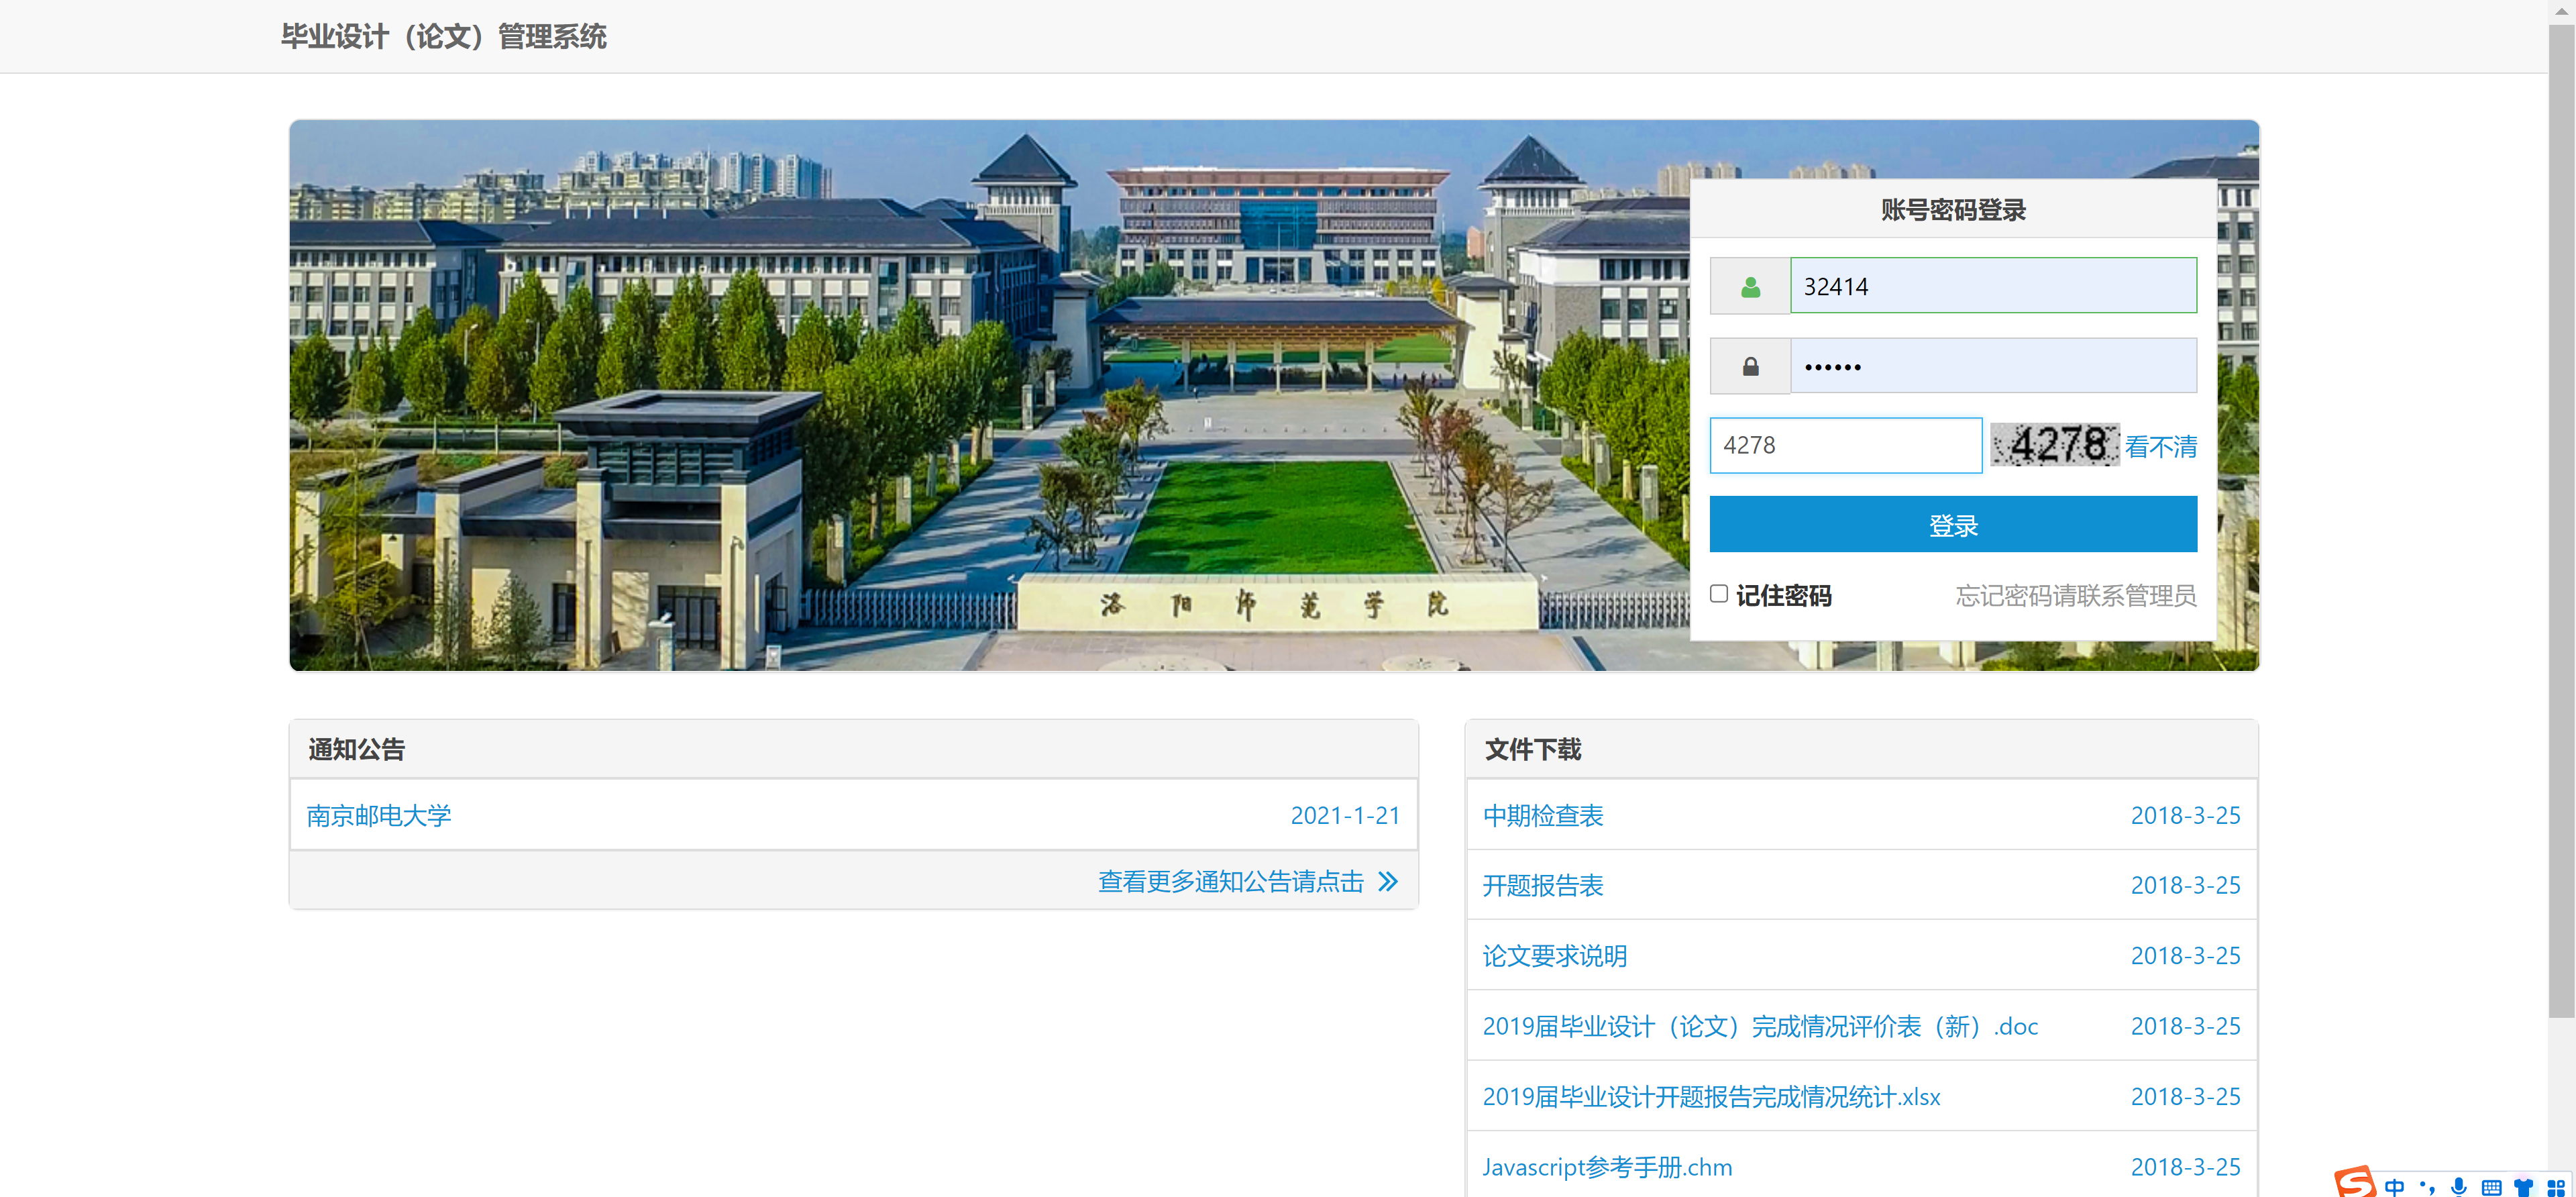Image resolution: width=2576 pixels, height=1197 pixels.
Task: Download the 中期检查表 file
Action: (x=1542, y=815)
